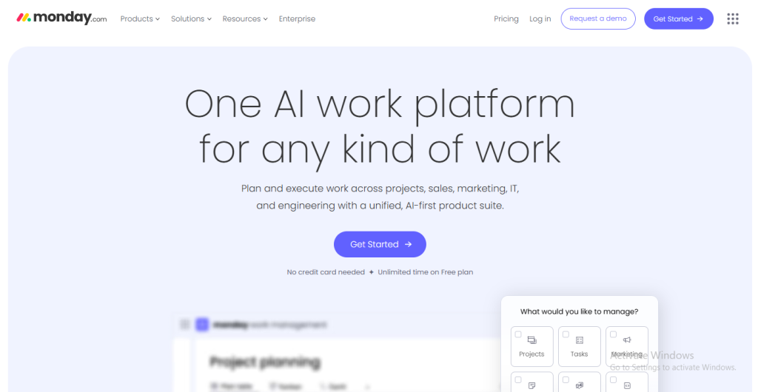This screenshot has width=758, height=392.
Task: Click the Projects card icon
Action: click(x=531, y=340)
